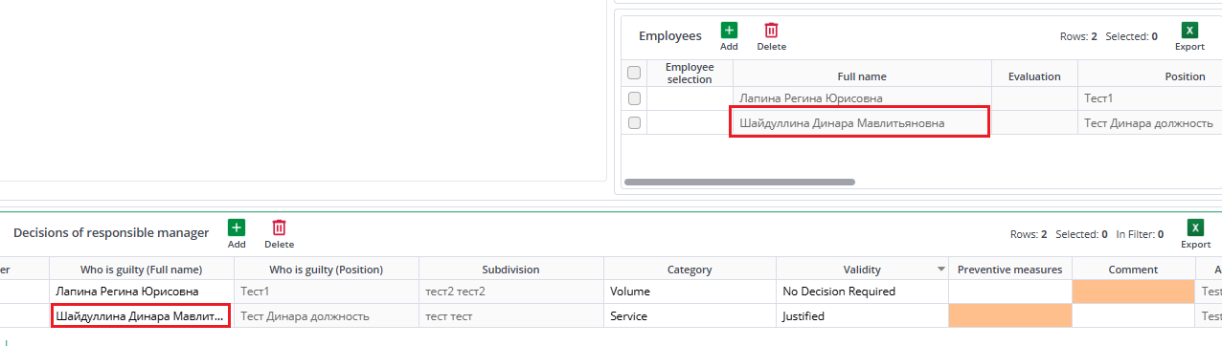Sort by Who is guilty (Position) header
Screen dimensions: 1222x346
coord(326,270)
